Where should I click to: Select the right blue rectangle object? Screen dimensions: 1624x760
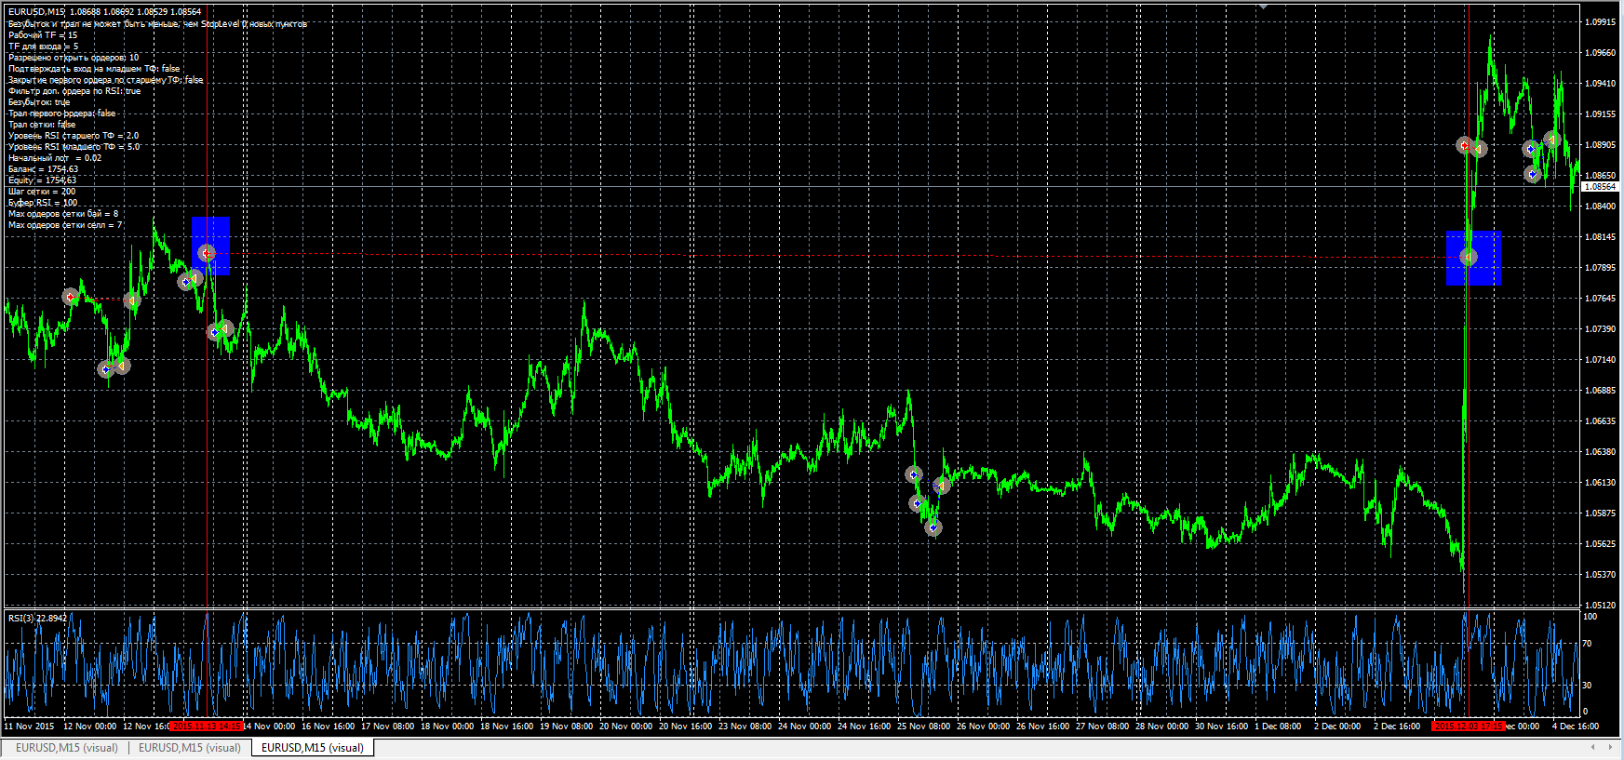click(x=1473, y=258)
